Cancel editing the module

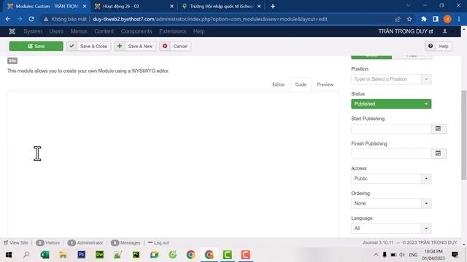(x=175, y=47)
